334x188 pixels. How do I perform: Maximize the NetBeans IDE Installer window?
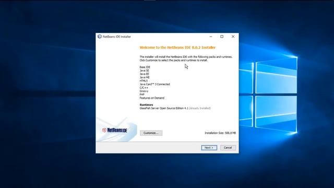pos(222,37)
